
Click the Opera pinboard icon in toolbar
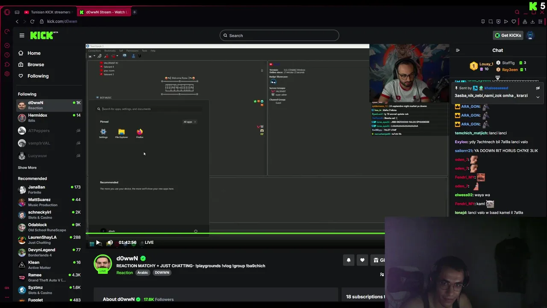coord(483,21)
